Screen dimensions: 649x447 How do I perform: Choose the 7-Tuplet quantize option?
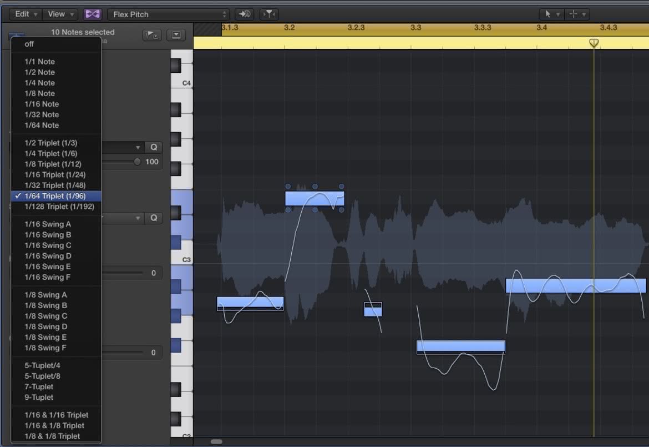point(56,386)
